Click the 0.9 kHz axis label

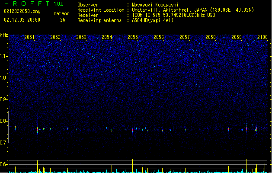pos(4,99)
